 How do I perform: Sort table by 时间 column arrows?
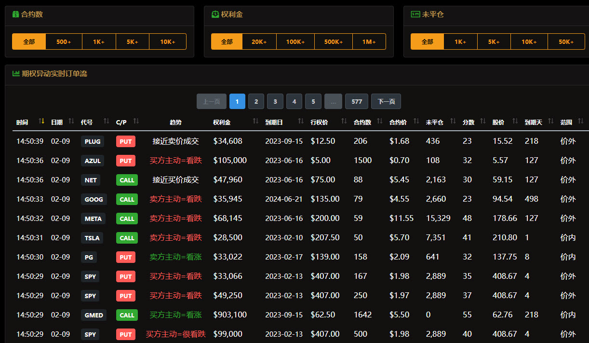click(41, 122)
